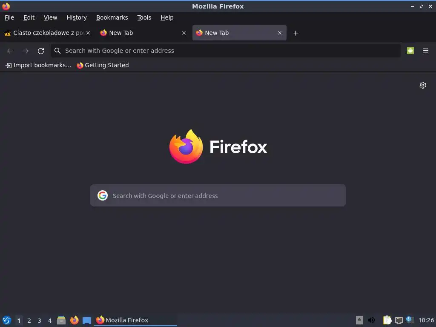The width and height of the screenshot is (436, 327).
Task: Open new tab personalize gear settings
Action: 423,85
